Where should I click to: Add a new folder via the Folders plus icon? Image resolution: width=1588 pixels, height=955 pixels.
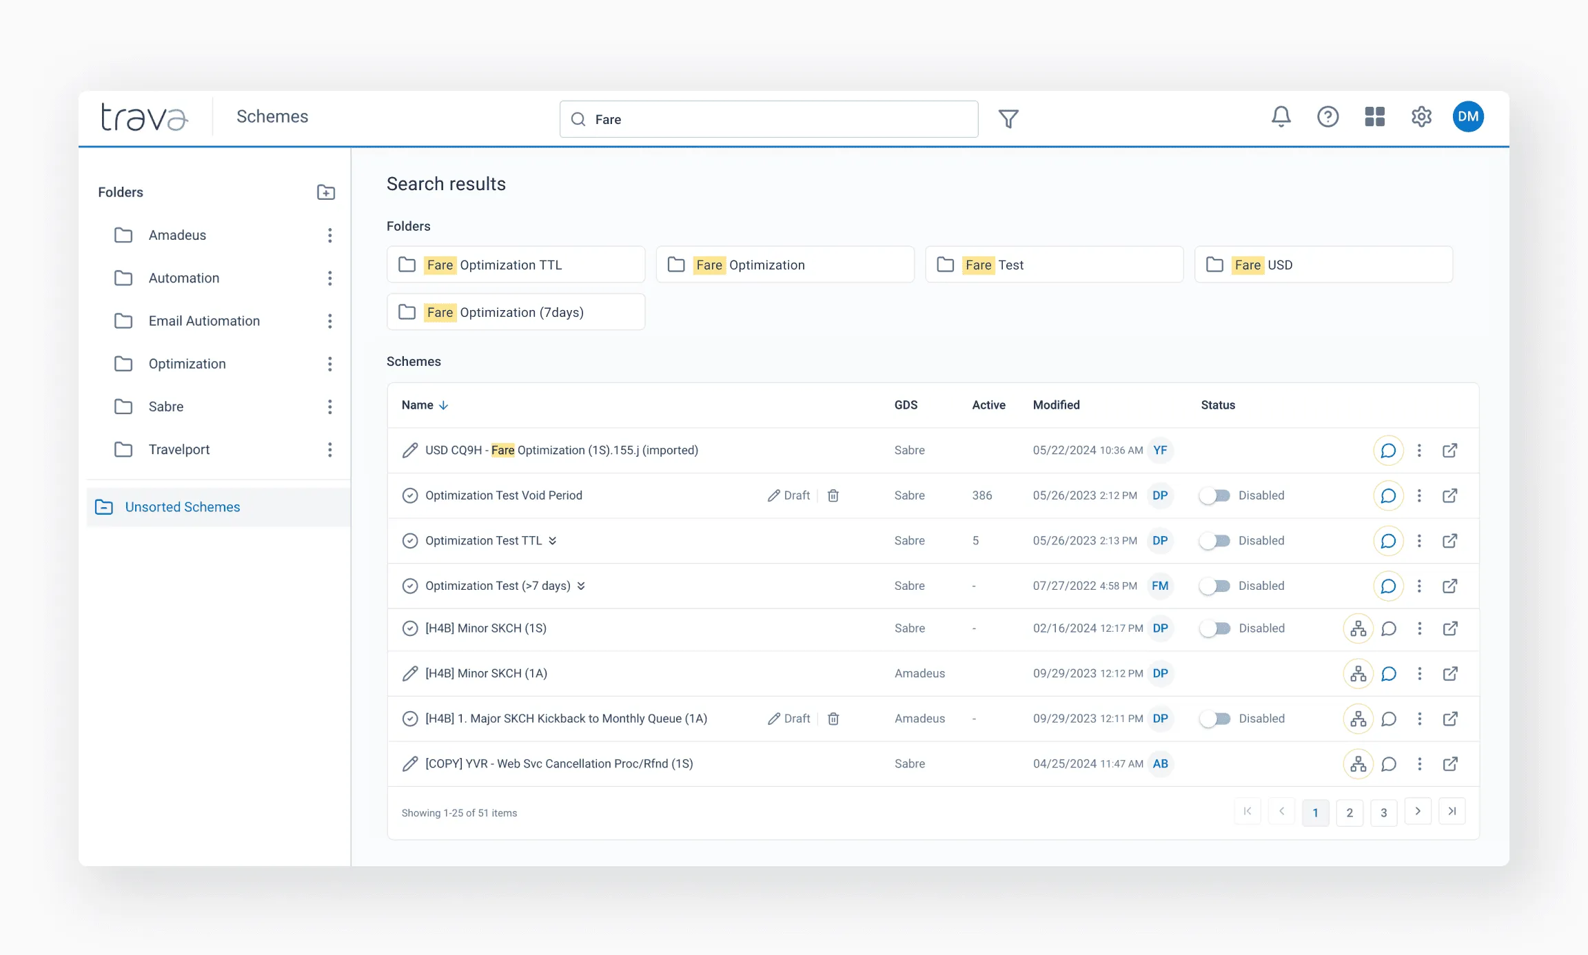(x=325, y=192)
